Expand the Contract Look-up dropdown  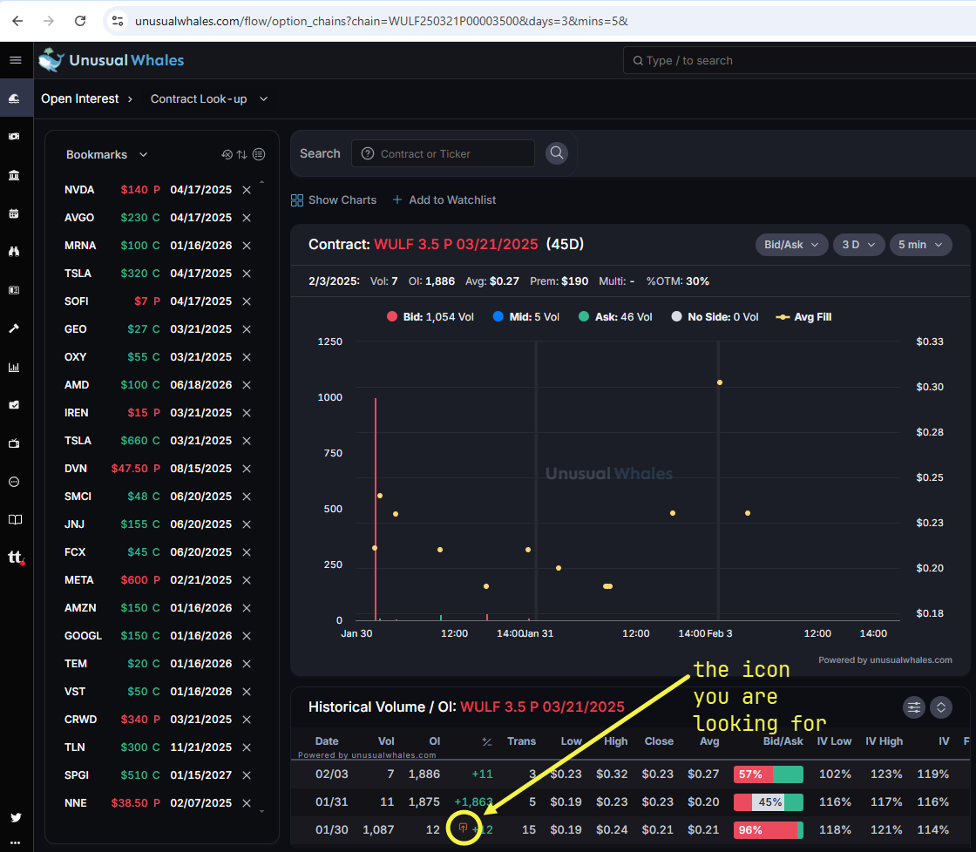(x=209, y=99)
